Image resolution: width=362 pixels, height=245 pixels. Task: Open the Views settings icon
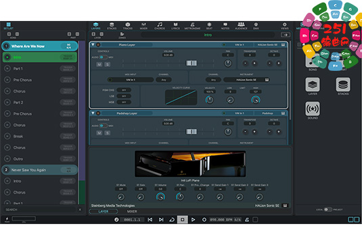pyautogui.click(x=284, y=26)
